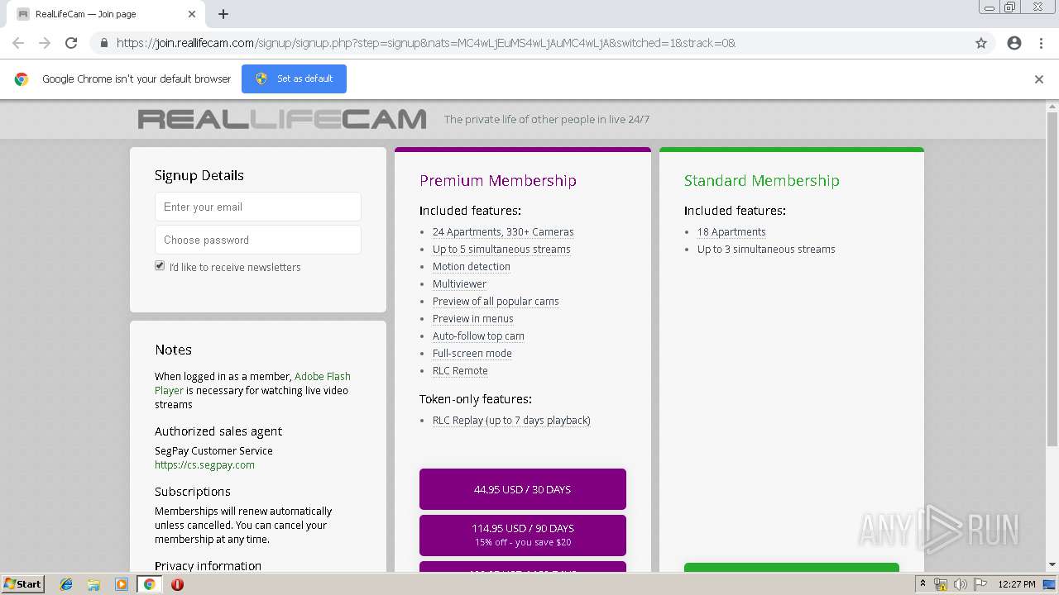Open the Chrome profile account icon

coord(1014,43)
